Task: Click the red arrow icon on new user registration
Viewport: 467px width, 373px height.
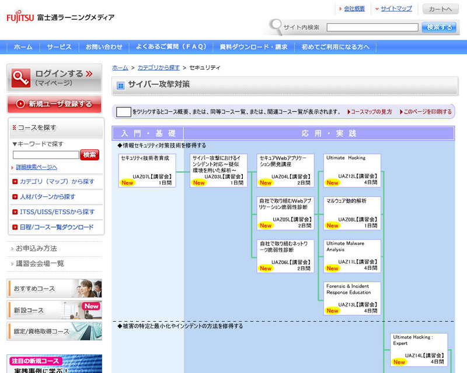Action: pyautogui.click(x=21, y=104)
